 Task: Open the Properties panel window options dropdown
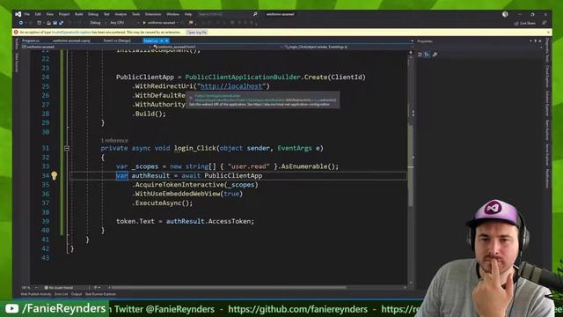[530, 41]
